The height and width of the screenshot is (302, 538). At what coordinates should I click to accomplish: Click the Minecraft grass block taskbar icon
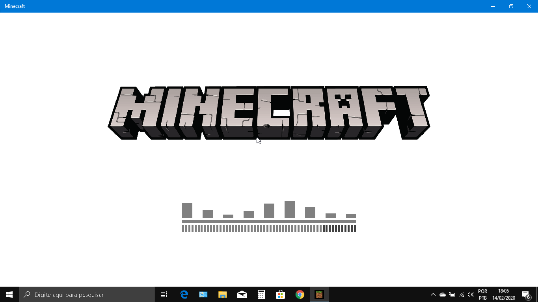pos(319,295)
